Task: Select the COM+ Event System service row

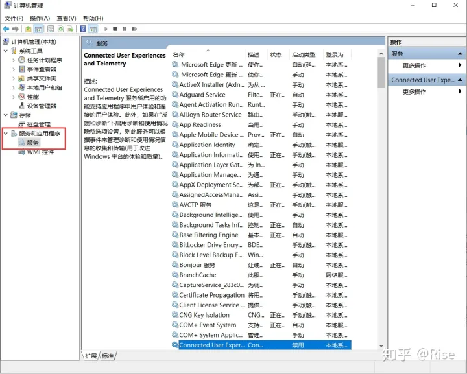Action: point(261,325)
